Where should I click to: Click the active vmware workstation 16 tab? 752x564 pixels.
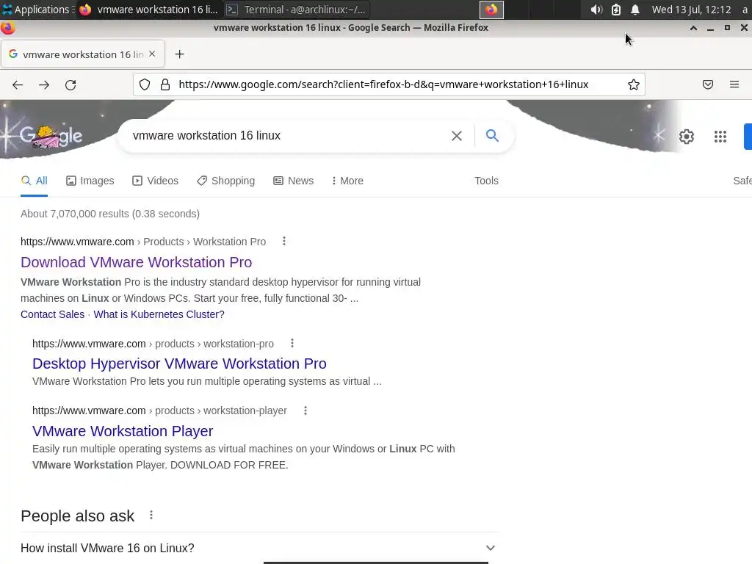click(83, 54)
